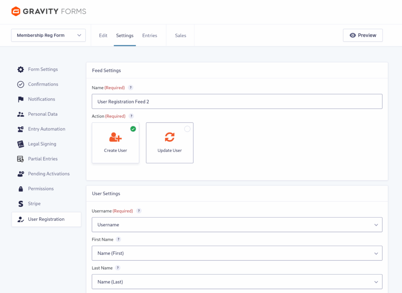Click the Update User radio circle
Screen dimensions: 402x293
tap(187, 129)
